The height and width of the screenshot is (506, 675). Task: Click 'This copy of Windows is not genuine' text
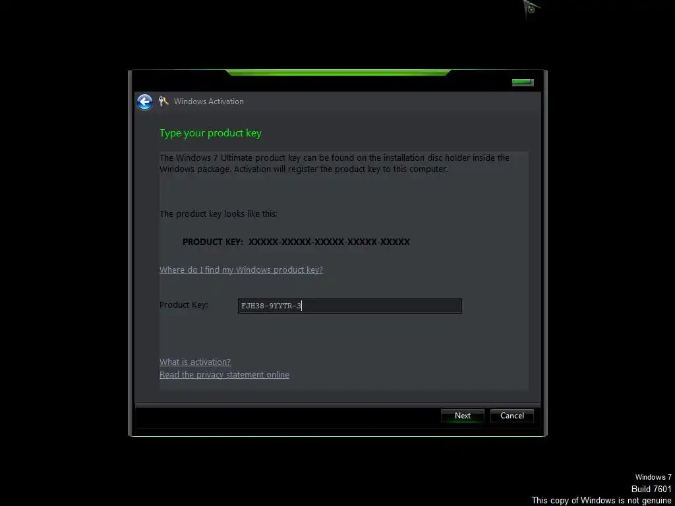(601, 501)
